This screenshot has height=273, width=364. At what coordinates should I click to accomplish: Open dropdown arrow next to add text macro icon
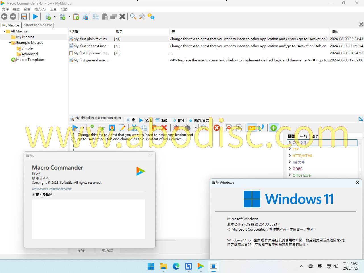coord(69,17)
